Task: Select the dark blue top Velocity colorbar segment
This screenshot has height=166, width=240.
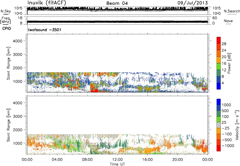Action: tap(219, 102)
